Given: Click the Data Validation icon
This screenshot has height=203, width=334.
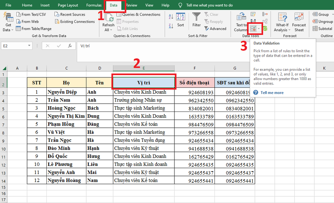Looking at the screenshot, I should 253,29.
